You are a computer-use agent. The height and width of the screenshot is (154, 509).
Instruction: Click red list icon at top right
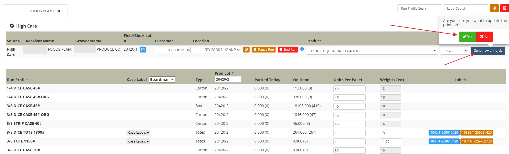[504, 8]
